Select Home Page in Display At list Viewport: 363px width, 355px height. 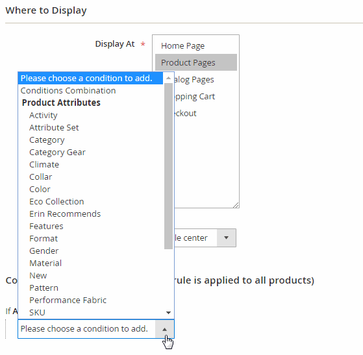[x=196, y=45]
